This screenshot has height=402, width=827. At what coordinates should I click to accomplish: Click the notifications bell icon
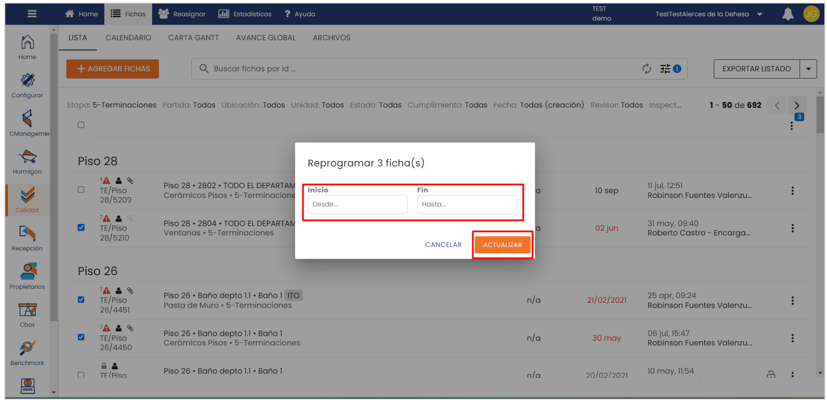[x=788, y=14]
